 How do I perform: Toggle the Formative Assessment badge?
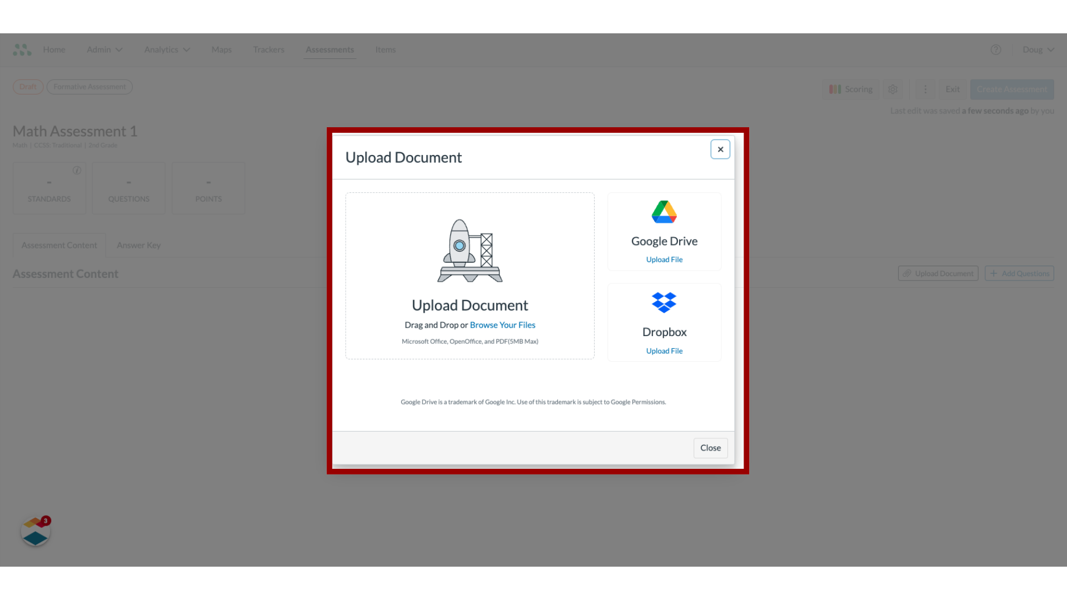[x=89, y=87]
